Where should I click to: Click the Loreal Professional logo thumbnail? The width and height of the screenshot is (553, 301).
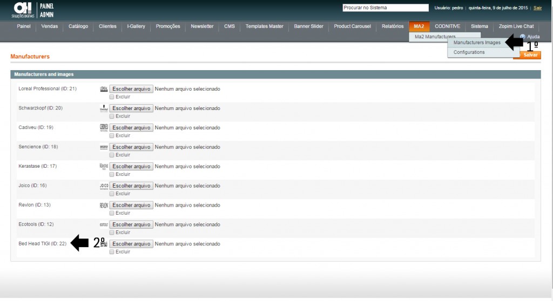click(104, 89)
